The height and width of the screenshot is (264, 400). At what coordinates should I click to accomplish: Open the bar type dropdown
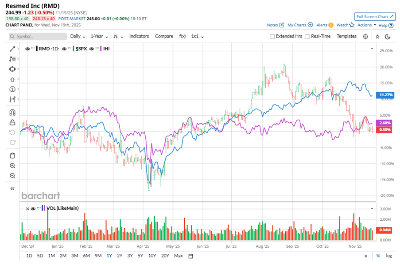pos(118,37)
